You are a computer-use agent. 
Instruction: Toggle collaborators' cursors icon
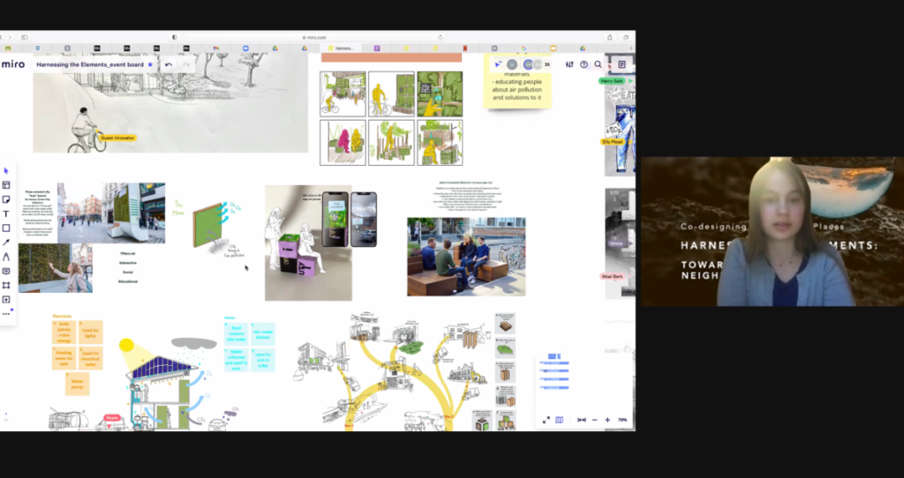pyautogui.click(x=499, y=64)
